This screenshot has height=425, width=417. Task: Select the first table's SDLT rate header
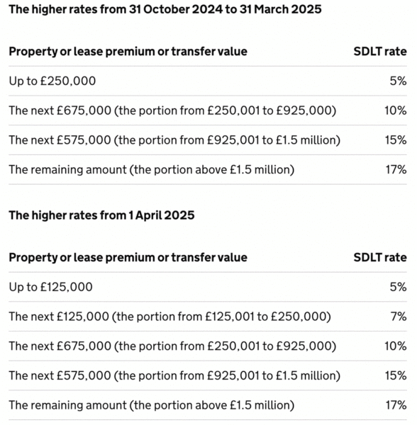point(380,52)
